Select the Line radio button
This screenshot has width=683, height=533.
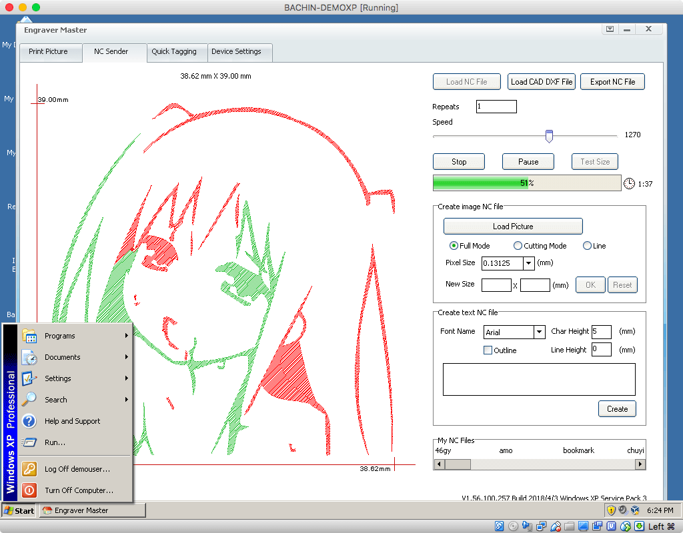point(587,246)
